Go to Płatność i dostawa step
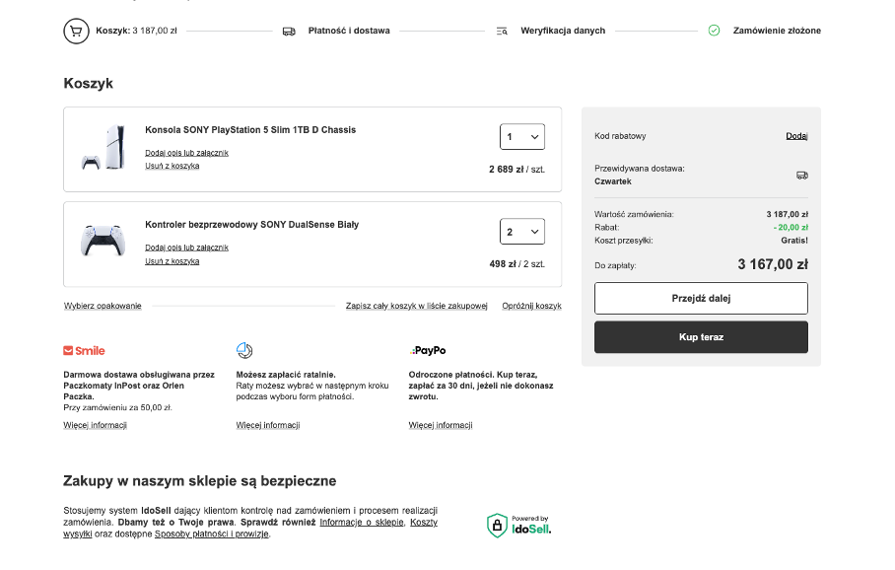 click(x=349, y=31)
